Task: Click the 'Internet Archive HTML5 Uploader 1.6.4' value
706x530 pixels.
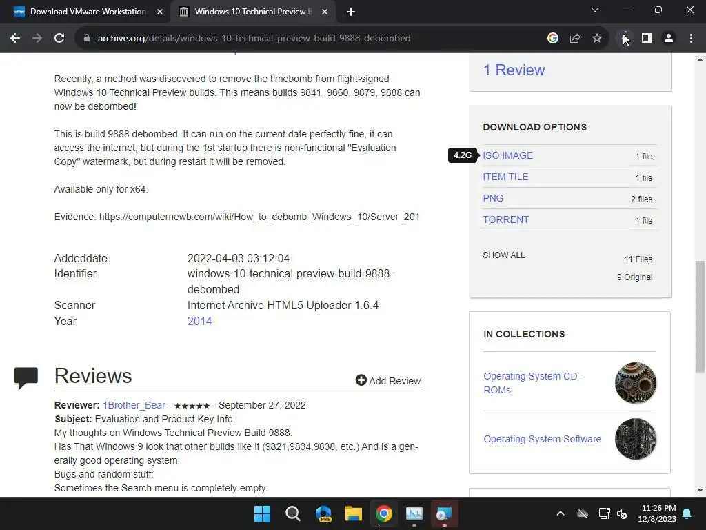Action: 283,306
